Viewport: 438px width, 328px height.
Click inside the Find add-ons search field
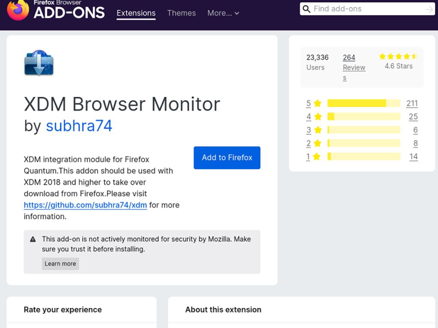click(x=368, y=9)
